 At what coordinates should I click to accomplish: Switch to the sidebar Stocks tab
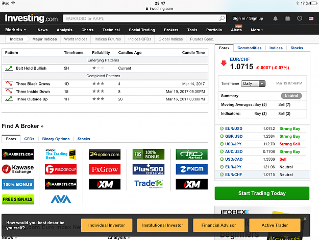coord(297,48)
